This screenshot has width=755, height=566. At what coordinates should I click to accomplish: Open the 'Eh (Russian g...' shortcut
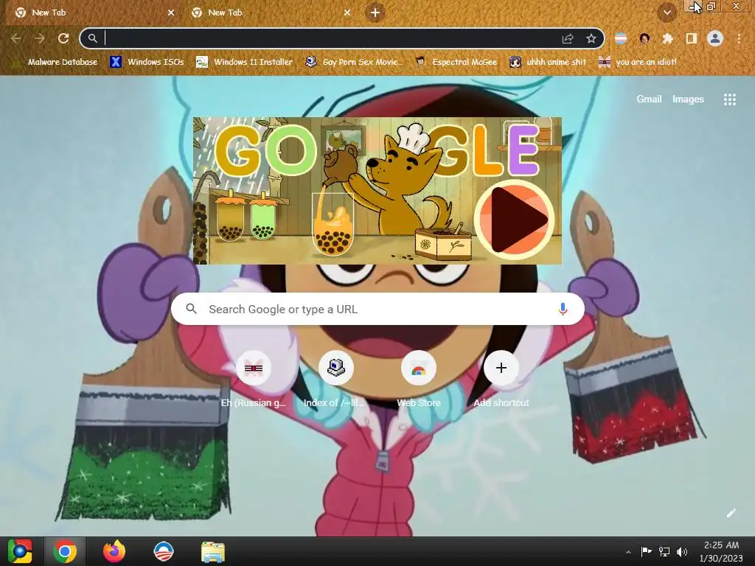tap(254, 380)
